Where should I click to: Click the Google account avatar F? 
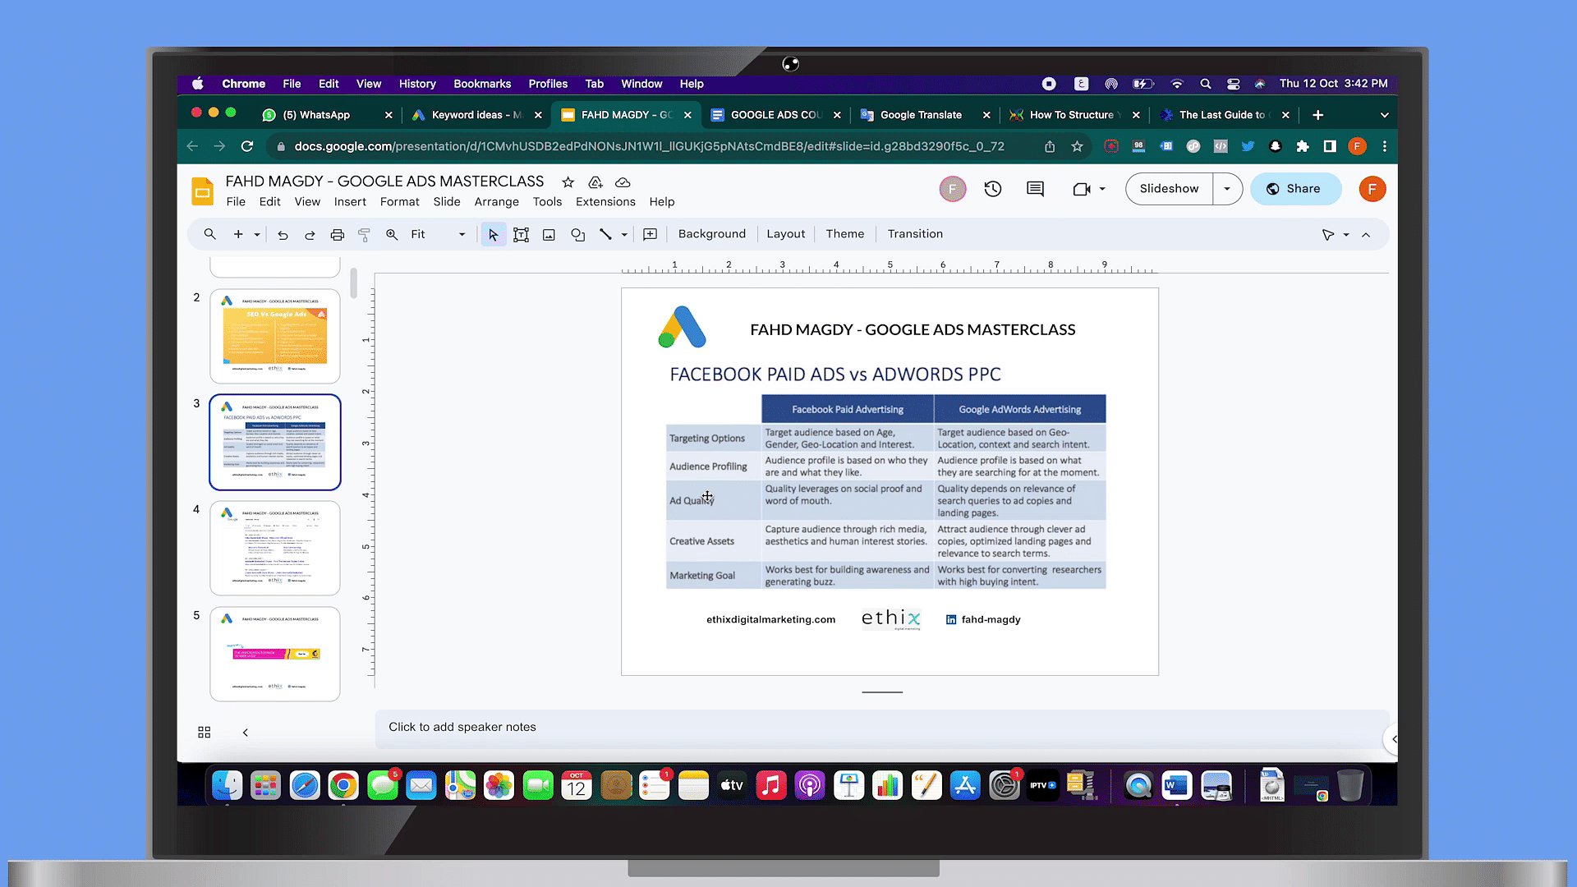coord(1372,189)
